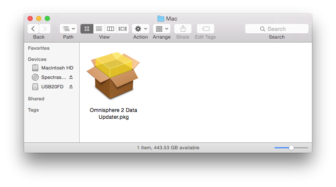The width and height of the screenshot is (336, 187).
Task: Open the Action gear menu
Action: pyautogui.click(x=141, y=29)
